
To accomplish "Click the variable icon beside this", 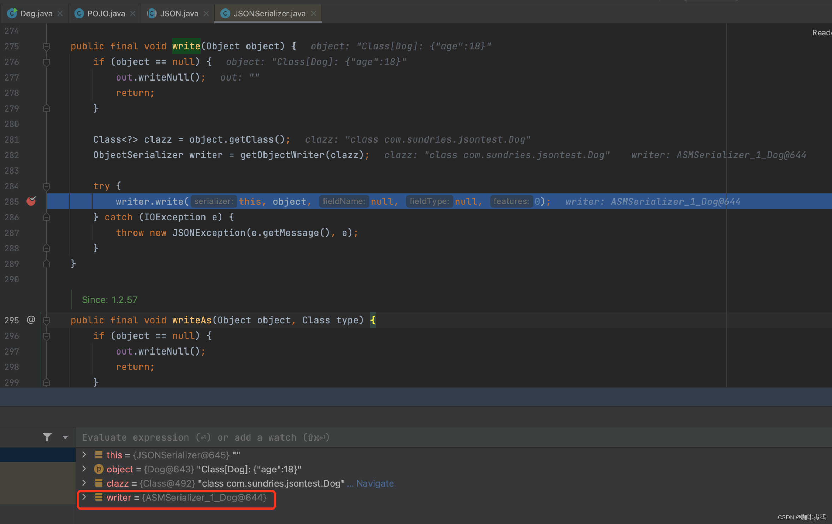I will 98,455.
